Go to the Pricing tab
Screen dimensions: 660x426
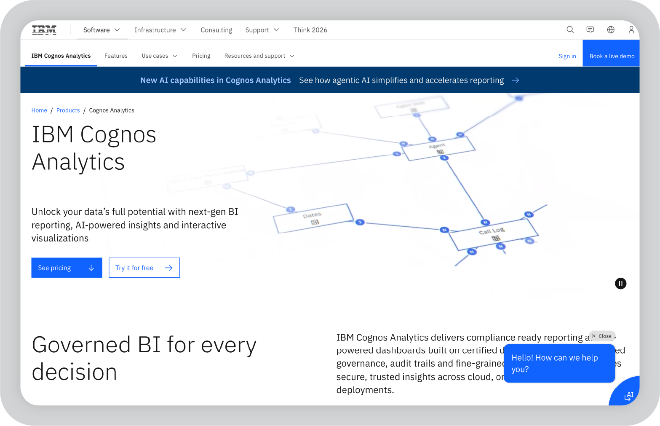[x=201, y=56]
